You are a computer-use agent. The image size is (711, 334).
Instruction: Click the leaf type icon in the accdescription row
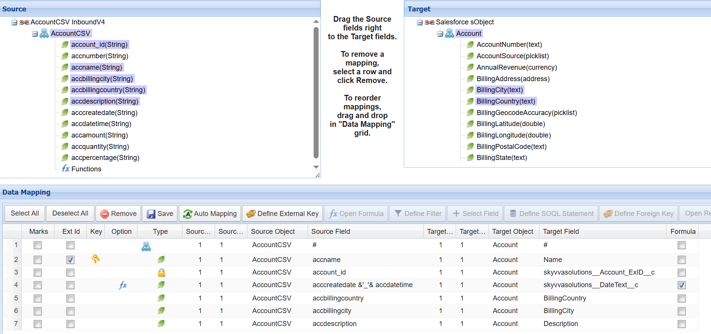(161, 323)
